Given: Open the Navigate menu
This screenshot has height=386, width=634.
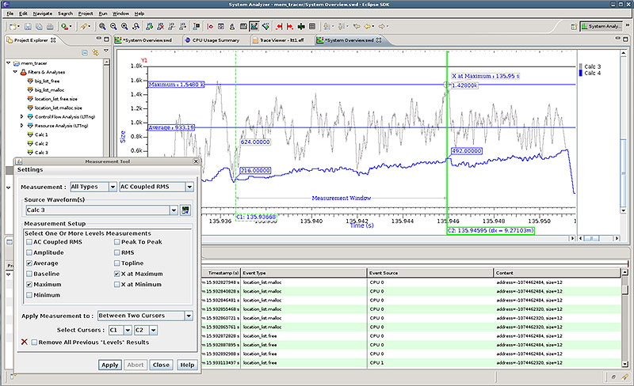Looking at the screenshot, I should [43, 13].
